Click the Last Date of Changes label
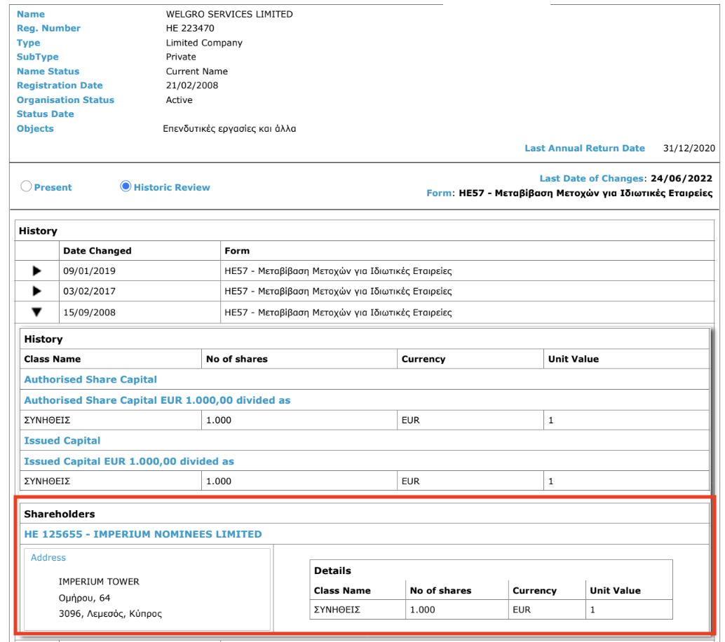Image resolution: width=725 pixels, height=642 pixels. point(591,179)
